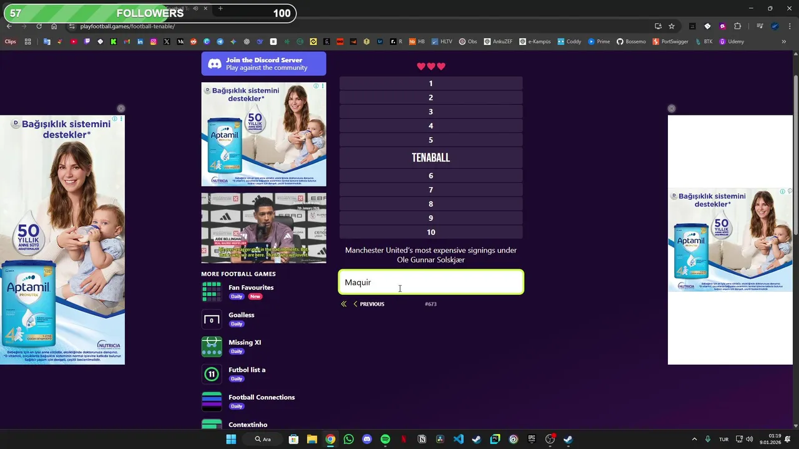
Task: Open Visual Studio Code from taskbar
Action: pyautogui.click(x=458, y=439)
